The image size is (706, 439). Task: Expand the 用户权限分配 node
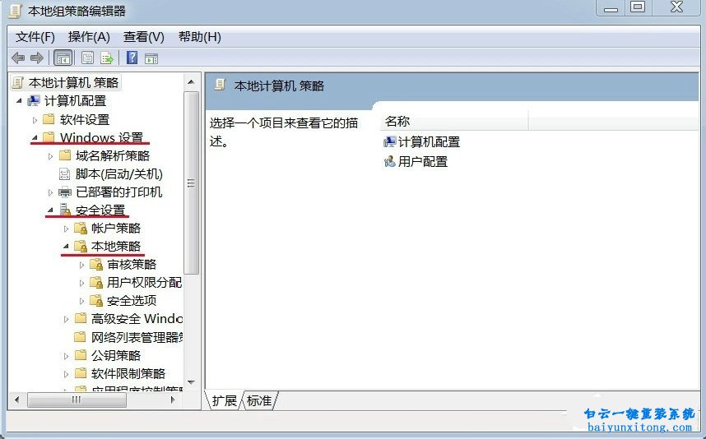pyautogui.click(x=82, y=283)
